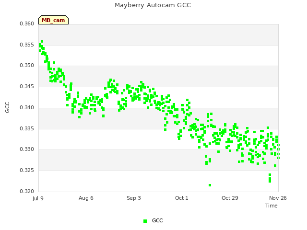Image resolution: width=307 pixels, height=230 pixels.
Task: Click the Aug 6 x-axis label
Action: [x=86, y=198]
